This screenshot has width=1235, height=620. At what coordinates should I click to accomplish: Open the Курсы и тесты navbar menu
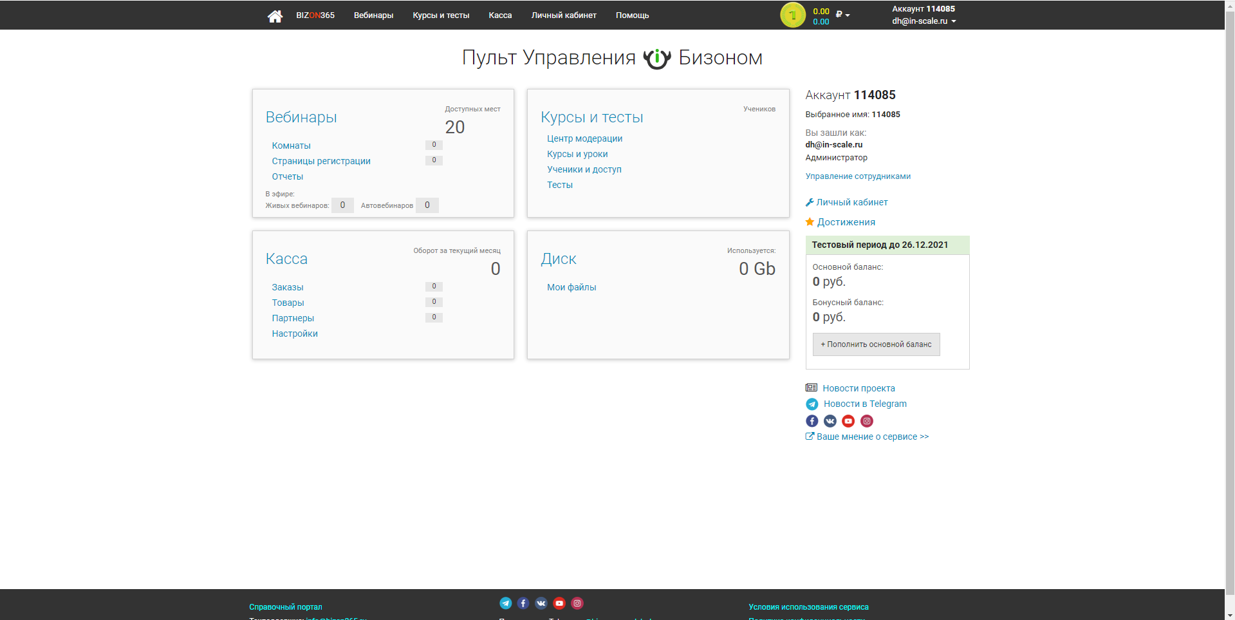coord(441,15)
